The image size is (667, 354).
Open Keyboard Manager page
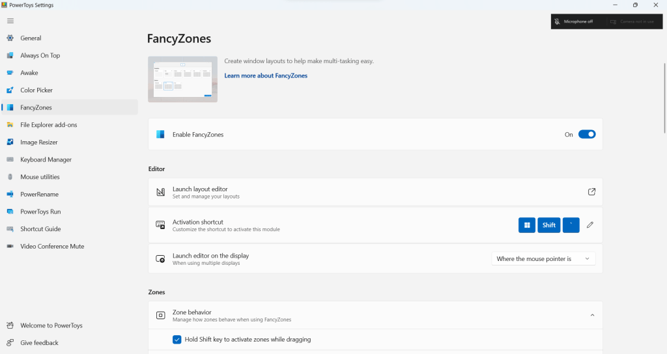click(70, 159)
